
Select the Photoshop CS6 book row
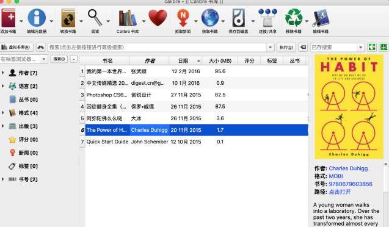pos(194,95)
